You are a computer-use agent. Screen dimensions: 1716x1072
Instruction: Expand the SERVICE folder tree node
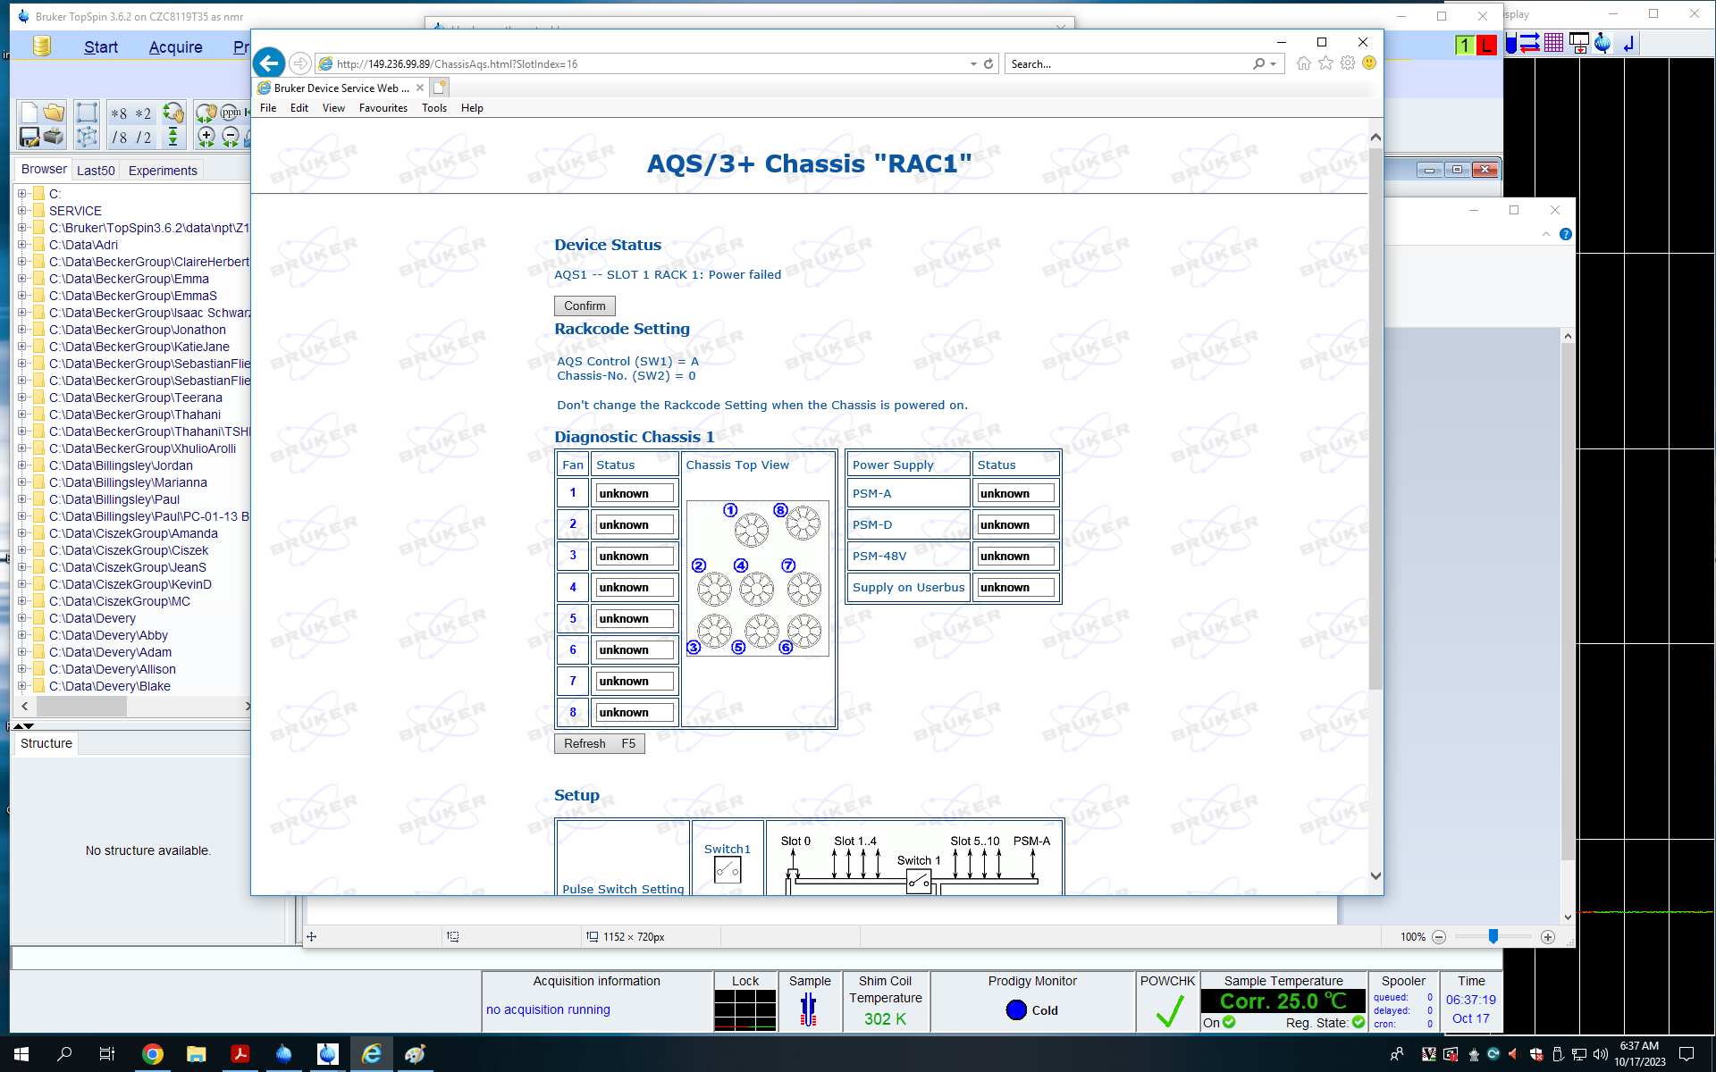click(21, 211)
